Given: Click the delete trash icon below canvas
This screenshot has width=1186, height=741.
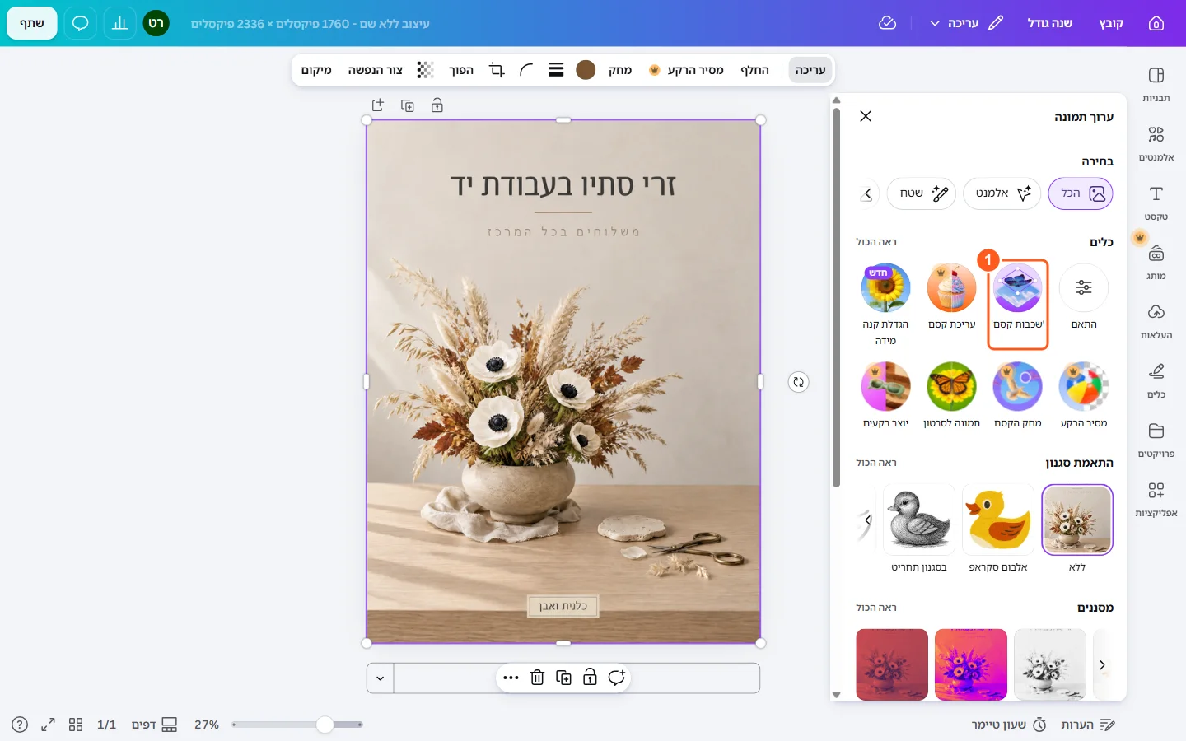Looking at the screenshot, I should (x=537, y=678).
